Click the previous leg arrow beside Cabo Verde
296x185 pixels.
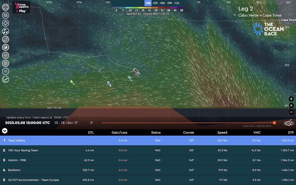click(235, 15)
